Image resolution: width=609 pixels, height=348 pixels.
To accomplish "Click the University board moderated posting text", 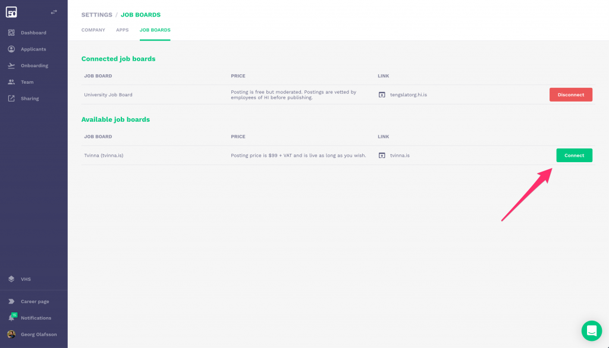I will 294,94.
